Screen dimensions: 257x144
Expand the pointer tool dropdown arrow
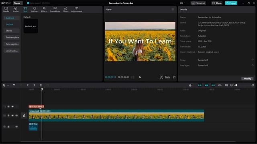tap(8, 85)
